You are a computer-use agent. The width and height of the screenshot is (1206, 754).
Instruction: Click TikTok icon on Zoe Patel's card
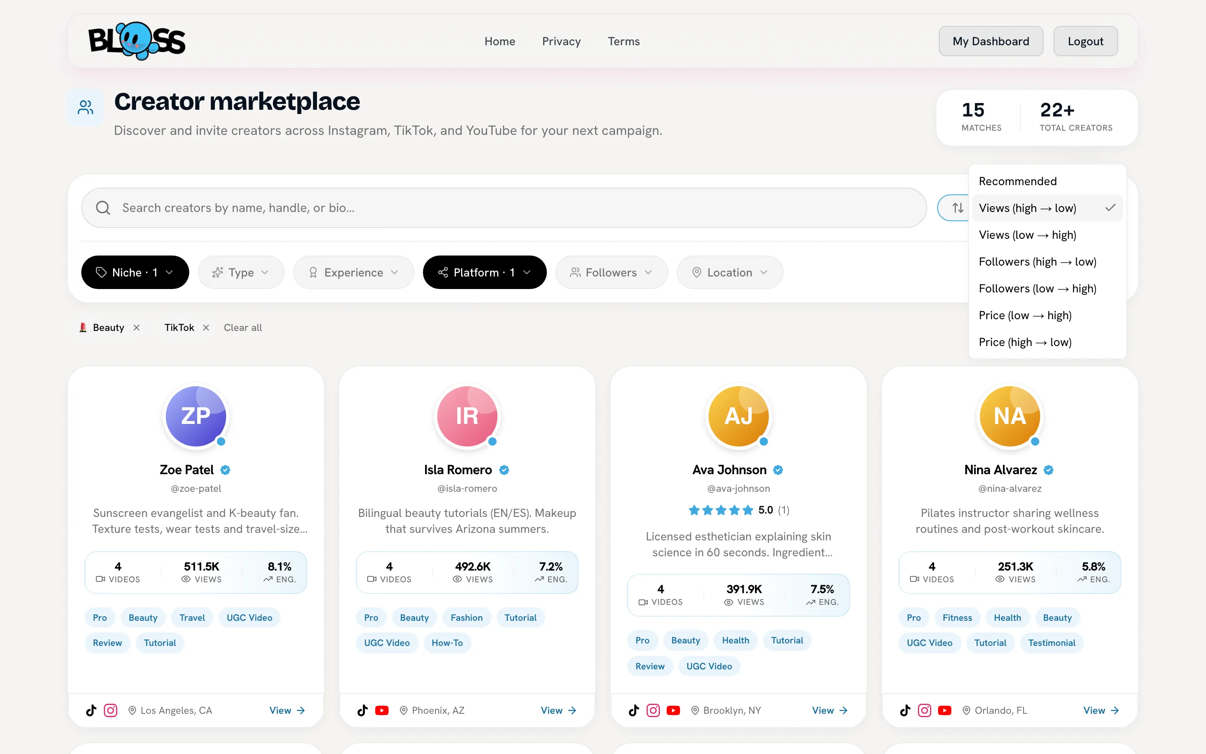point(91,710)
